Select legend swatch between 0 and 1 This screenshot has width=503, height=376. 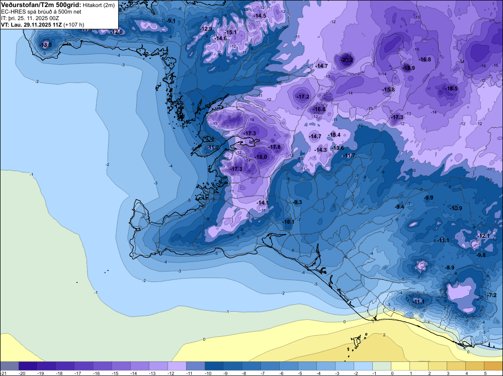[400, 366]
